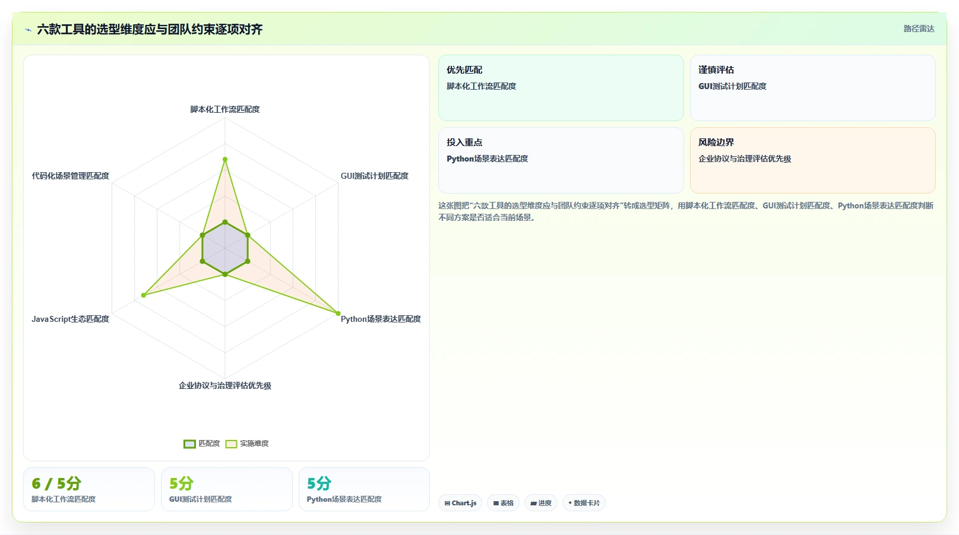959x535 pixels.
Task: Click 企业协议与治理评估优先级 text in 风险边界 card
Action: click(745, 159)
